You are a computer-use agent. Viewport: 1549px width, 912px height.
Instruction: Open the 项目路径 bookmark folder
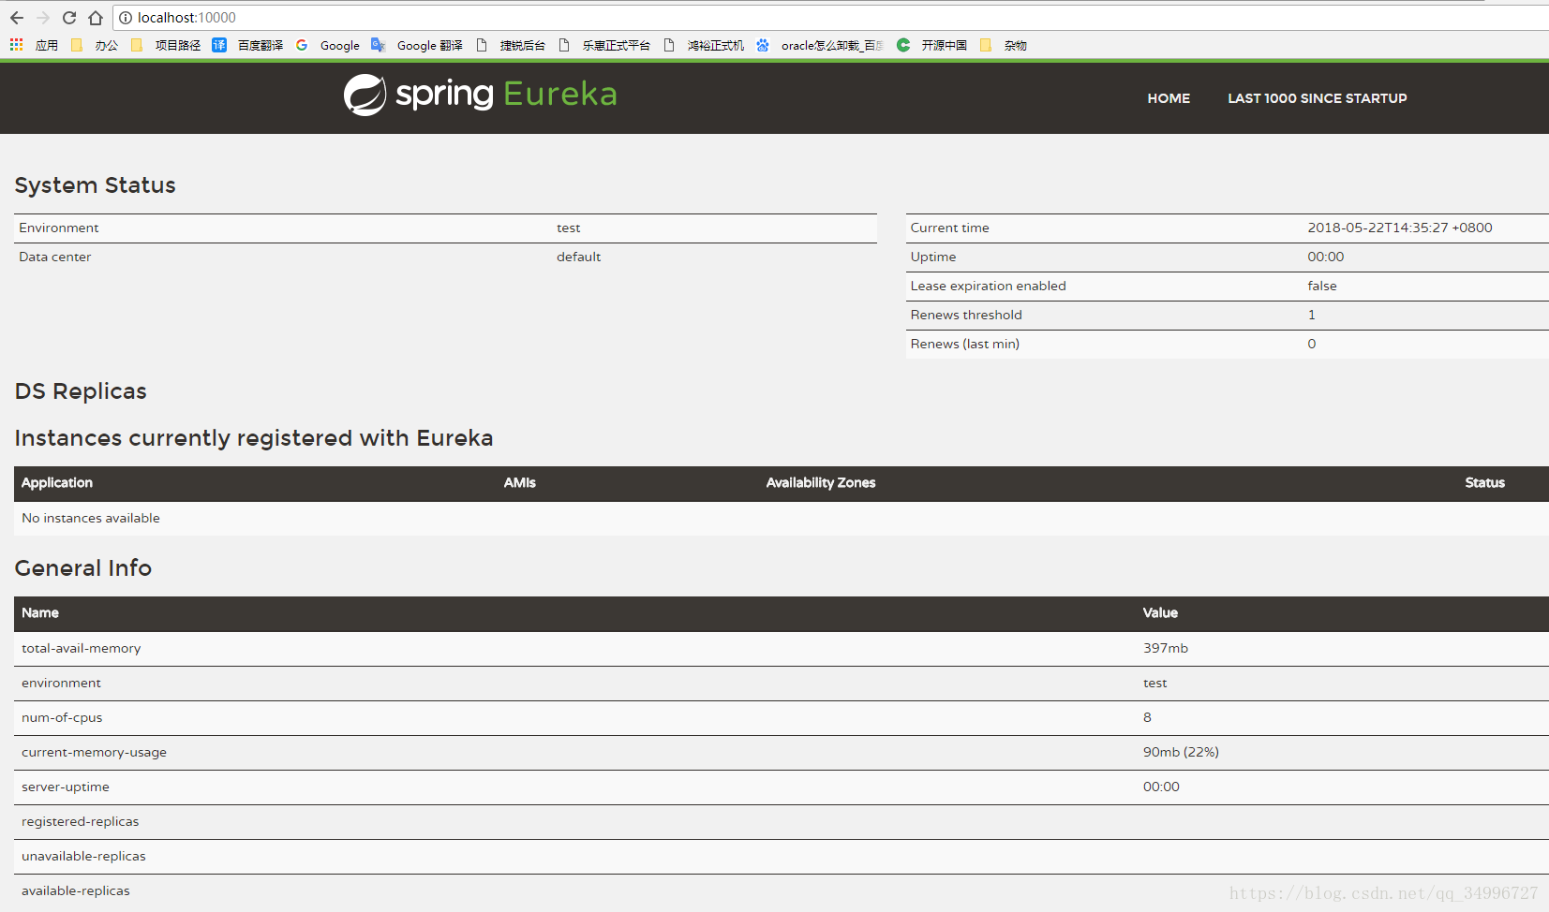[166, 45]
